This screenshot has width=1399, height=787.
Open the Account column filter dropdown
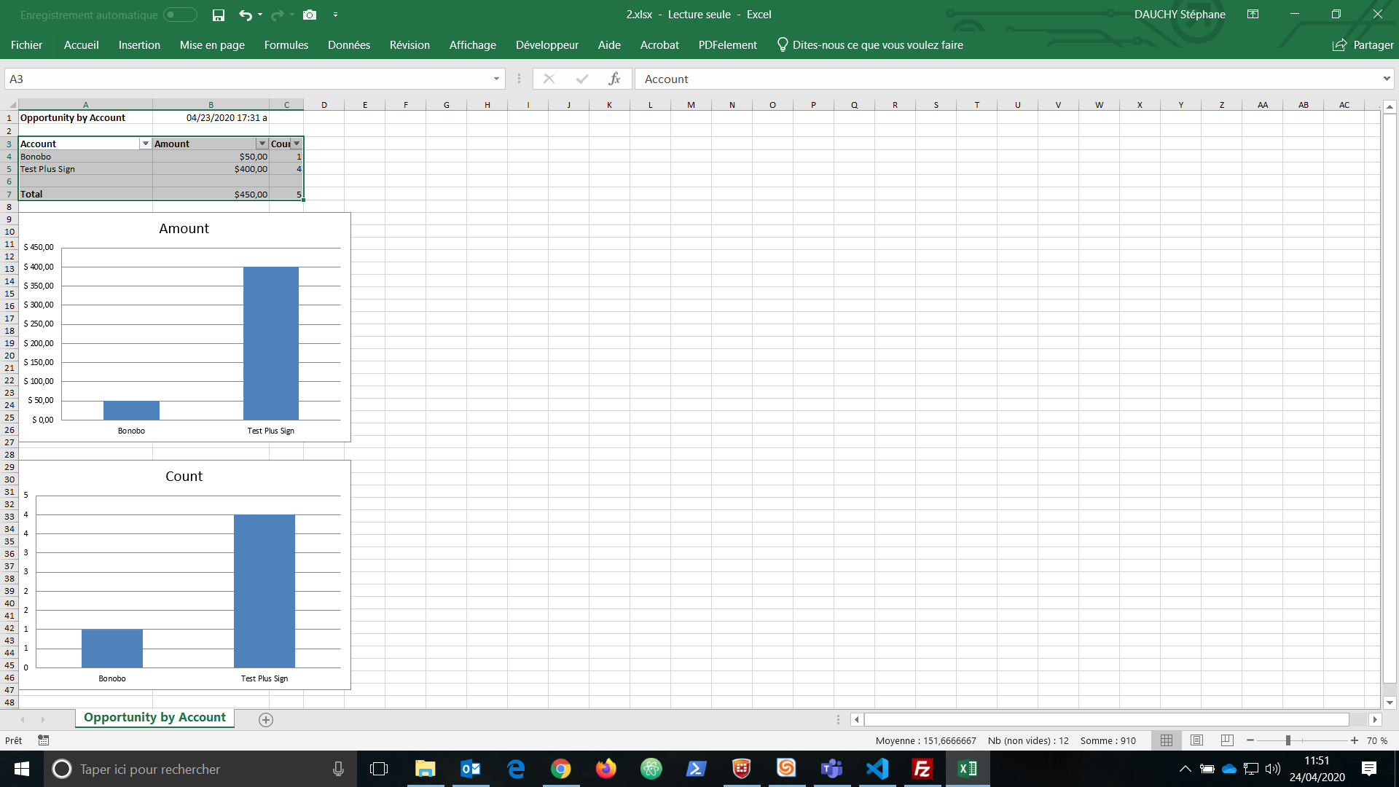[x=146, y=144]
